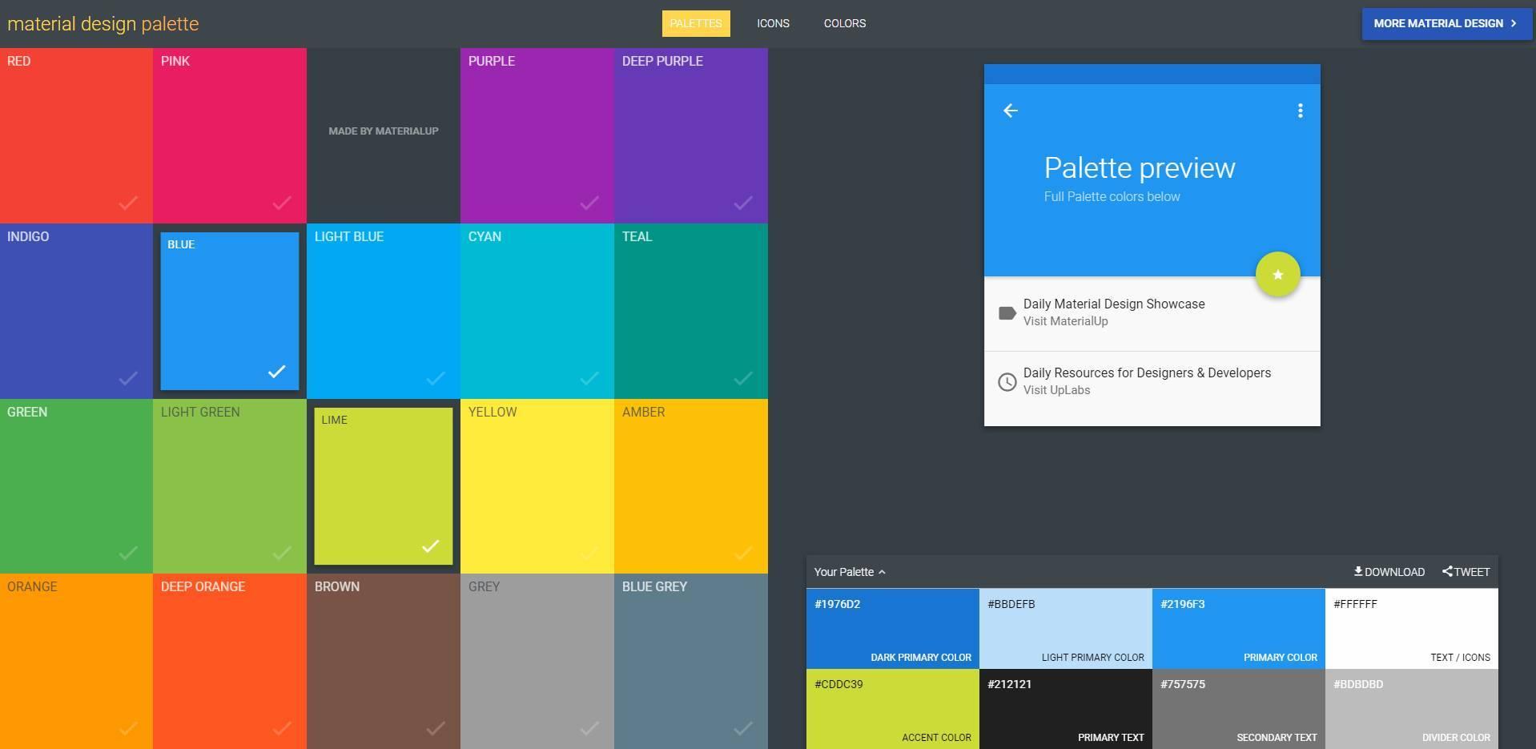Click the back arrow in palette preview

click(1011, 111)
